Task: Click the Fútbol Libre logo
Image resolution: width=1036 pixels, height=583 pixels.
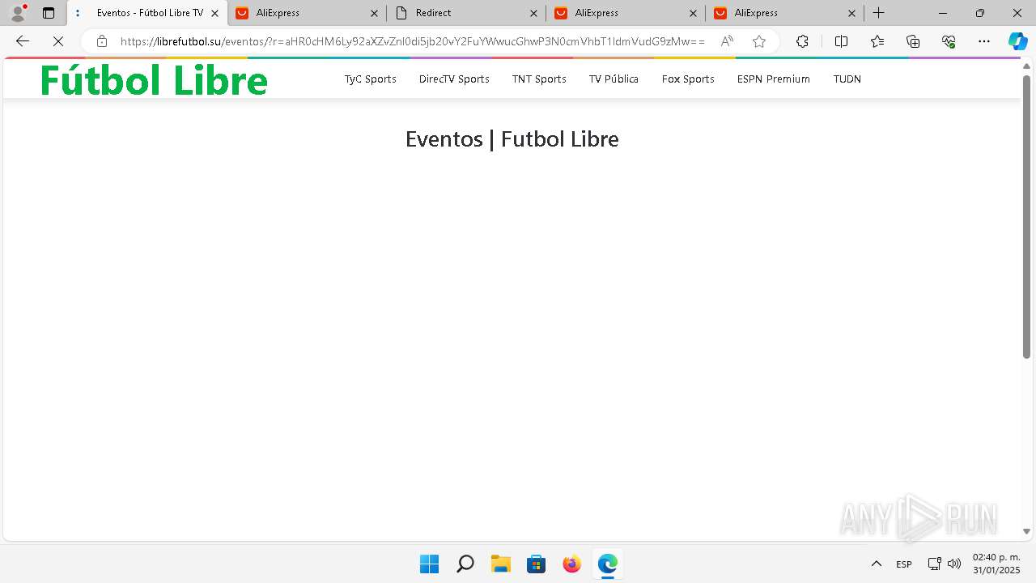Action: (154, 79)
